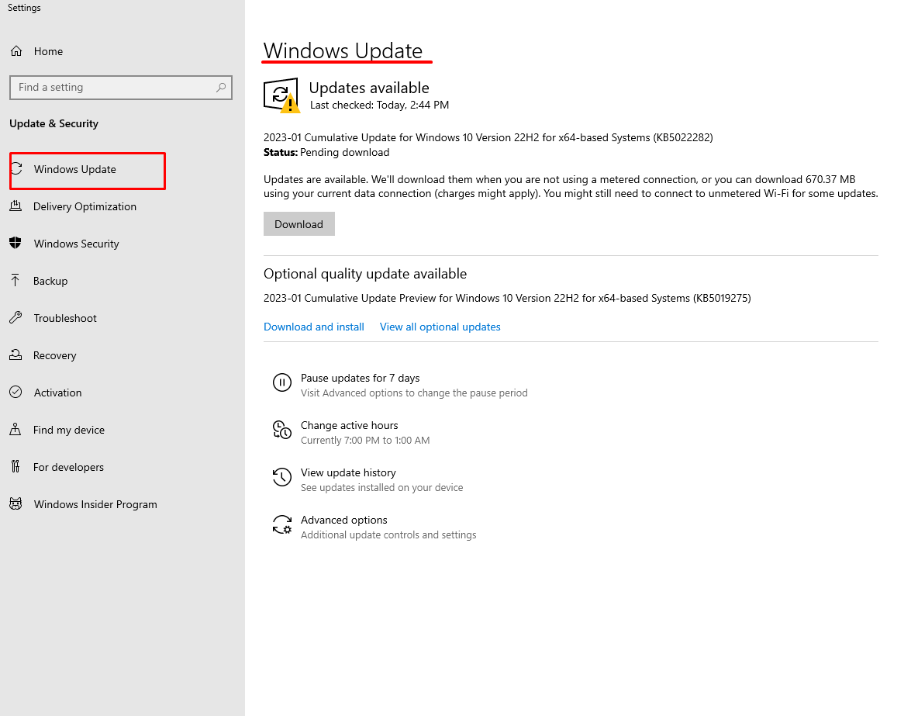Image resolution: width=911 pixels, height=716 pixels.
Task: Open the Backup section
Action: coord(50,281)
